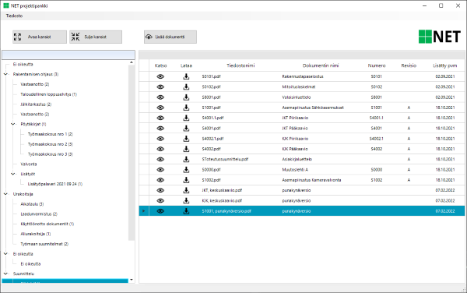467x293 pixels.
Task: Download KJK, keskuskaavio.pdf
Action: click(x=186, y=200)
